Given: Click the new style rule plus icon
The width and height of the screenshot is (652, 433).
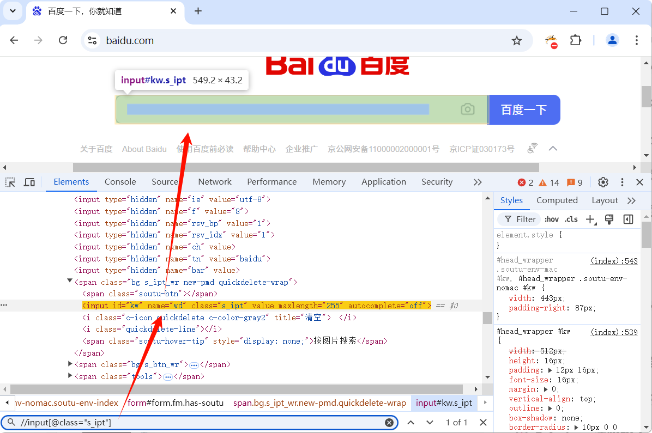Looking at the screenshot, I should pos(590,219).
